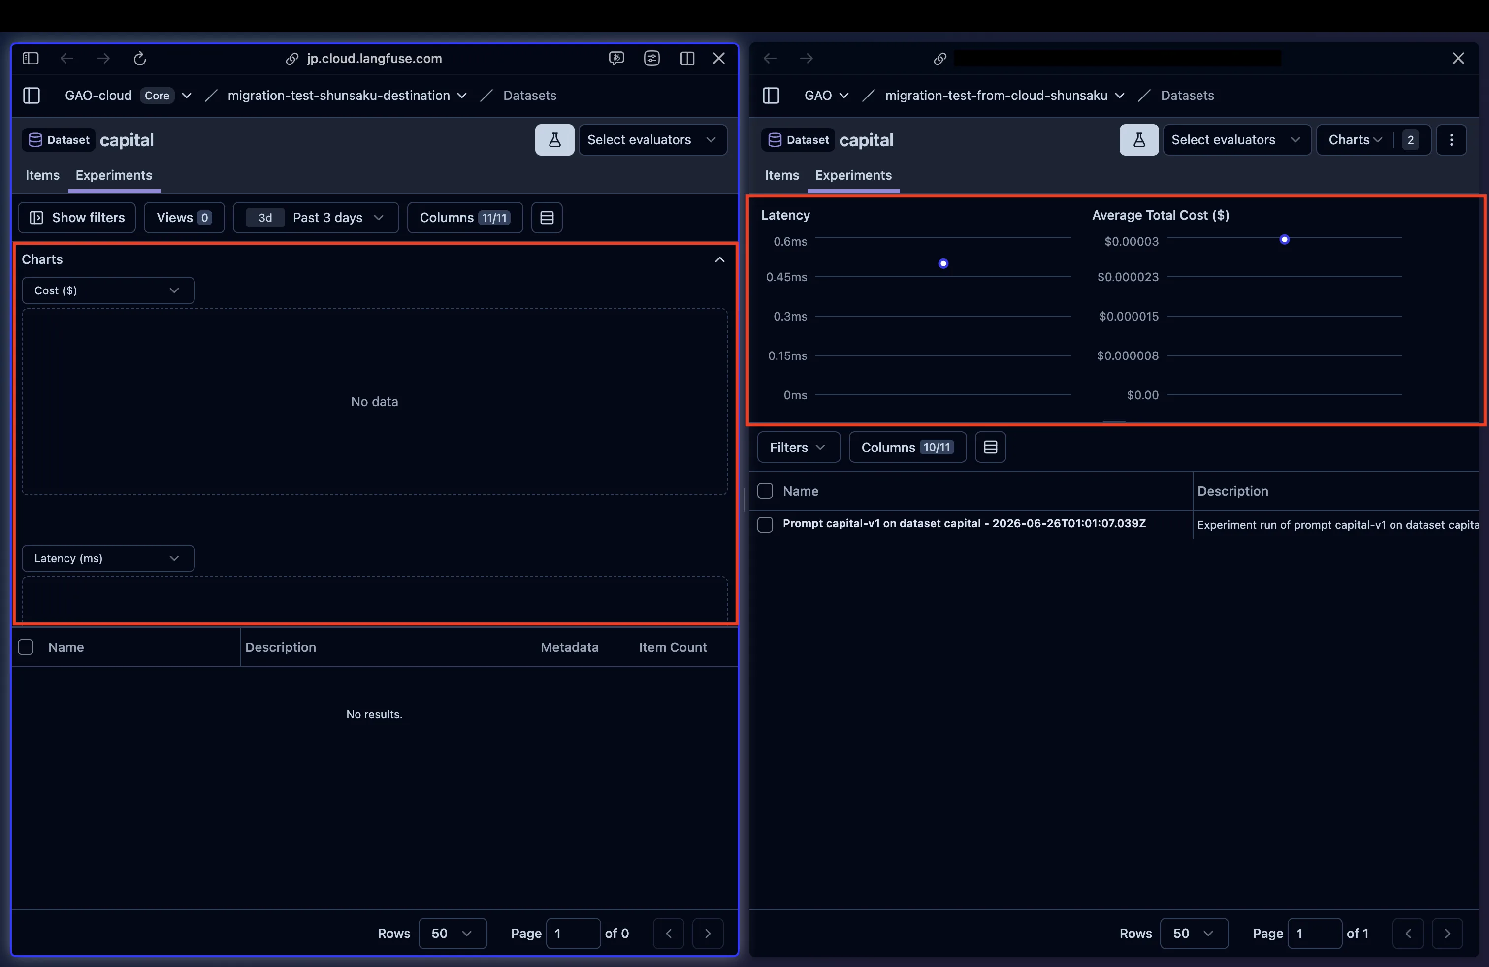This screenshot has width=1489, height=967.
Task: Select Experiments tab in left window
Action: (114, 175)
